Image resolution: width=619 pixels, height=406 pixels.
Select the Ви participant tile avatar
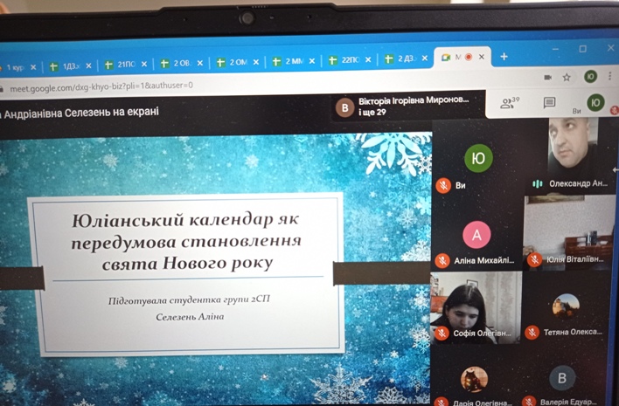[478, 158]
